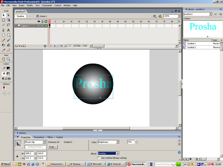This screenshot has height=167, width=223.
Task: Delete layer using timeline trash icon
Action: [45, 46]
